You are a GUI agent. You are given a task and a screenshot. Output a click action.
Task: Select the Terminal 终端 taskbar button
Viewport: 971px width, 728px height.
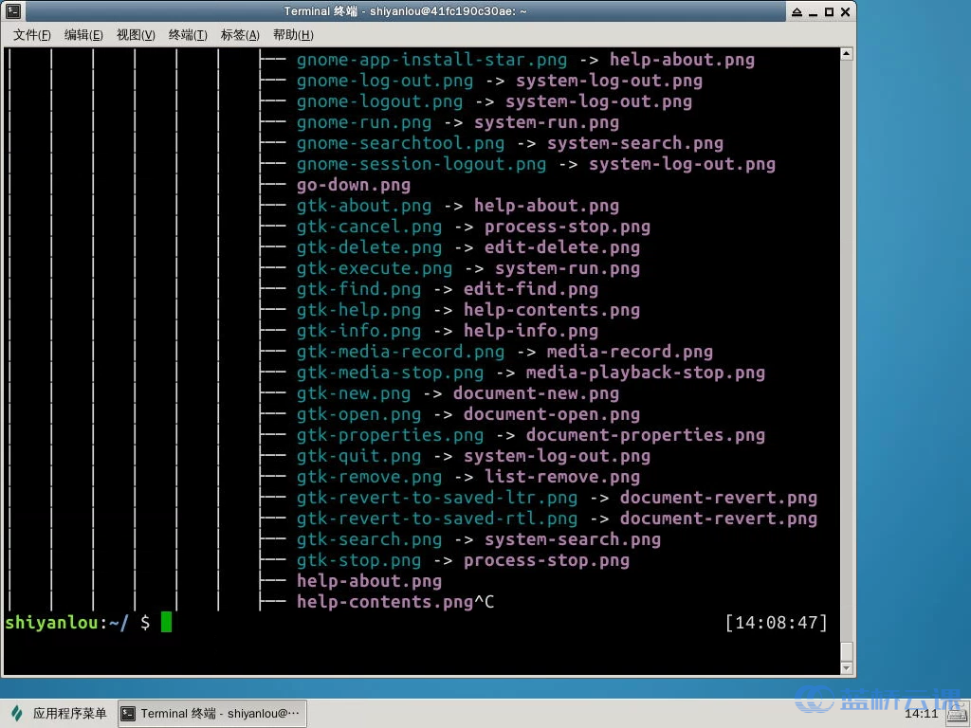coord(212,713)
